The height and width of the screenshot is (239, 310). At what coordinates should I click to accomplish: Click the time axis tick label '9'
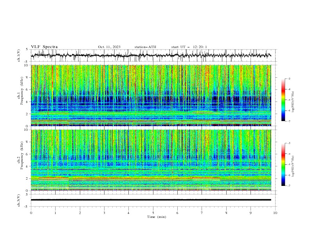[251, 213]
